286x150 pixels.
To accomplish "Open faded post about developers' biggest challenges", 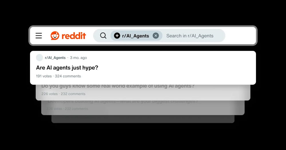I will coord(123,101).
